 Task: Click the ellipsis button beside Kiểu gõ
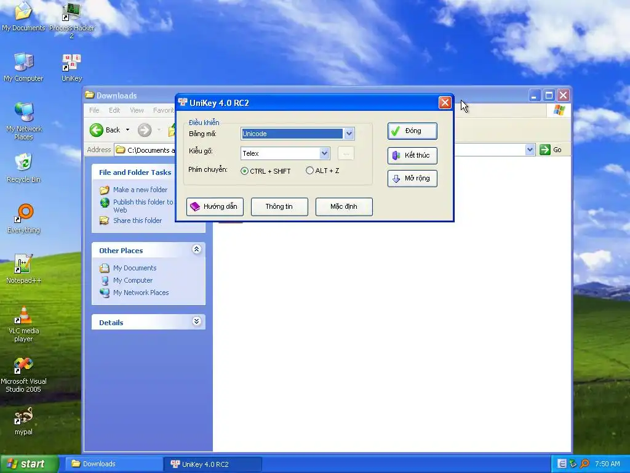coord(346,153)
